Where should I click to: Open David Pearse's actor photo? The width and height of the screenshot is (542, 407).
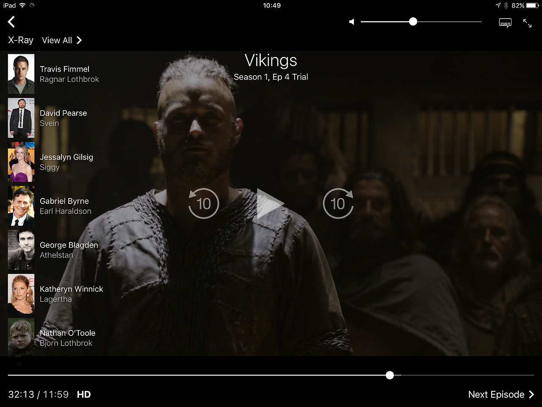21,118
